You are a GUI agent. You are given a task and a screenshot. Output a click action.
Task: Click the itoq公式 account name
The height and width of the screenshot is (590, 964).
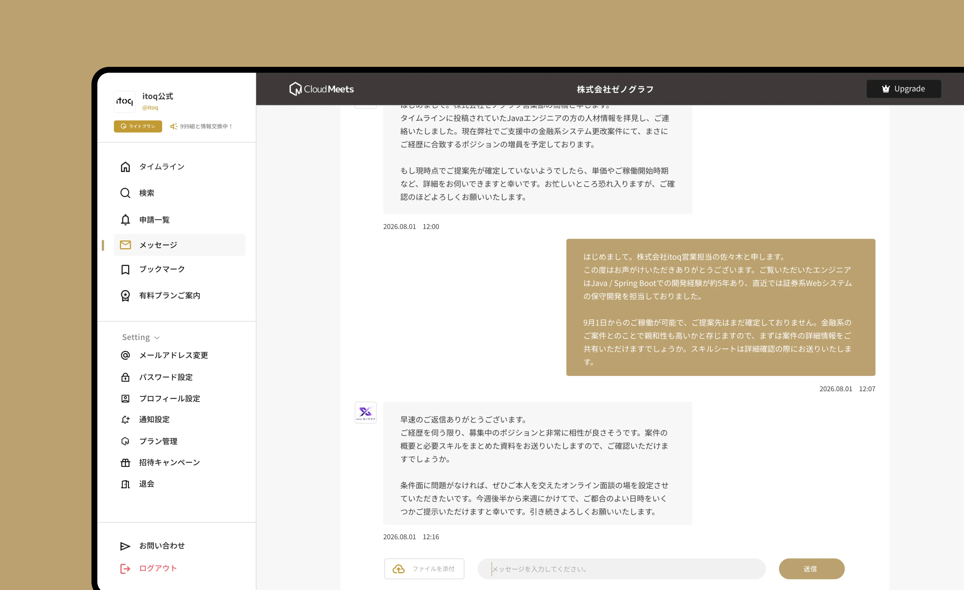[158, 96]
